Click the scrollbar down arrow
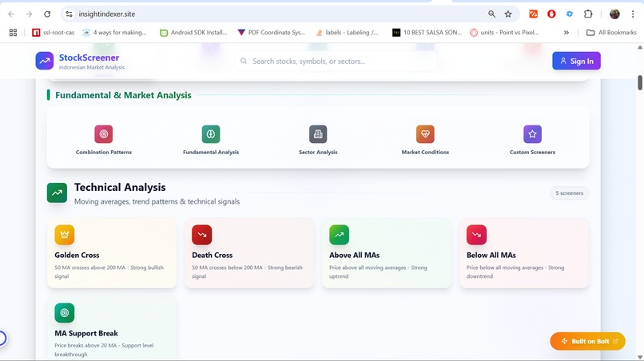Viewport: 644px width, 361px height. (640, 357)
